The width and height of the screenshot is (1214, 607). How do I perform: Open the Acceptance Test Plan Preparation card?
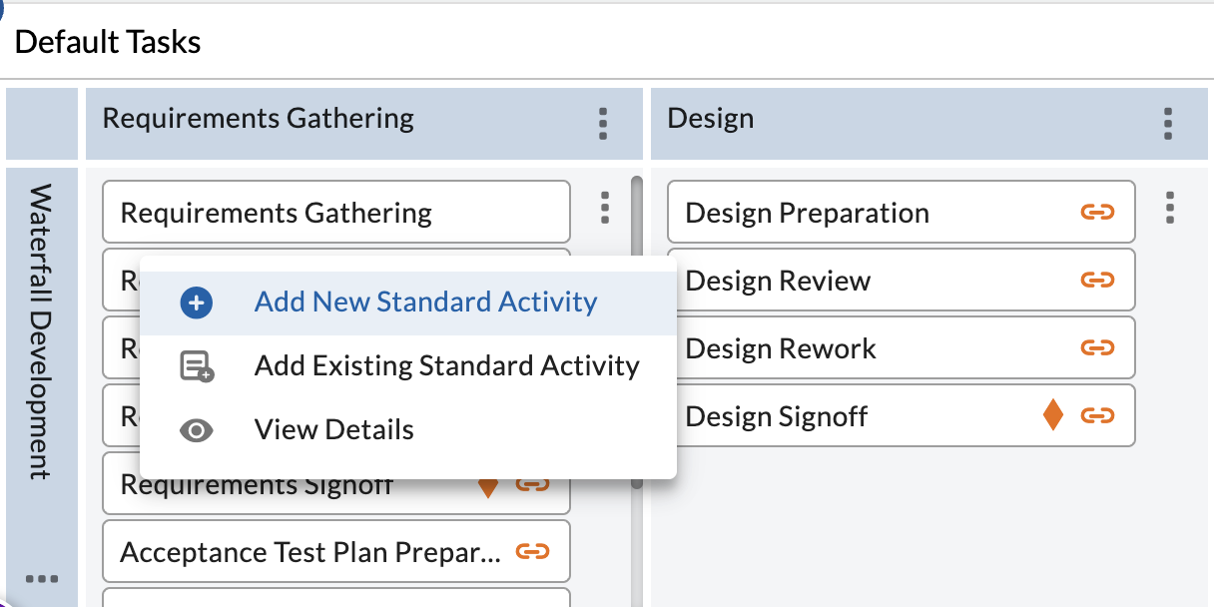tap(311, 551)
